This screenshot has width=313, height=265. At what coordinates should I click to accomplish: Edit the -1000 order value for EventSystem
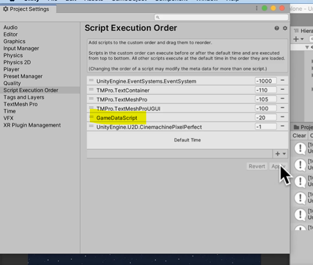tap(266, 81)
